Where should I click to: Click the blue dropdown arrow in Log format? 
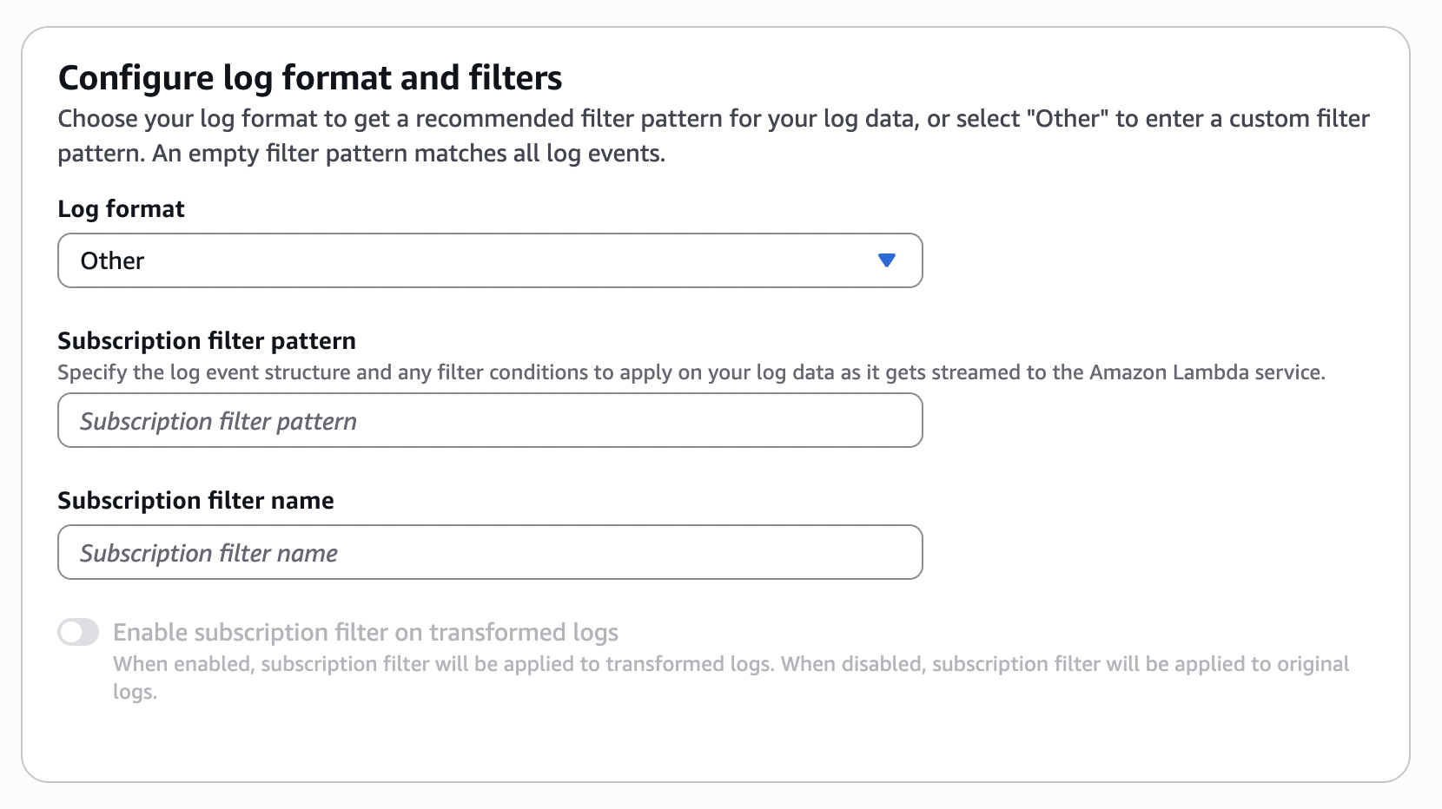[x=886, y=260]
